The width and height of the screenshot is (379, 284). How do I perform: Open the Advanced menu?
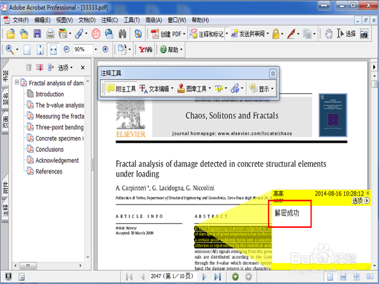coord(153,20)
